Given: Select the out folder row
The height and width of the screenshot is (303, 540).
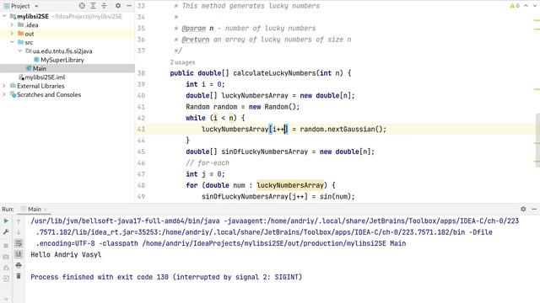Looking at the screenshot, I should (67, 34).
